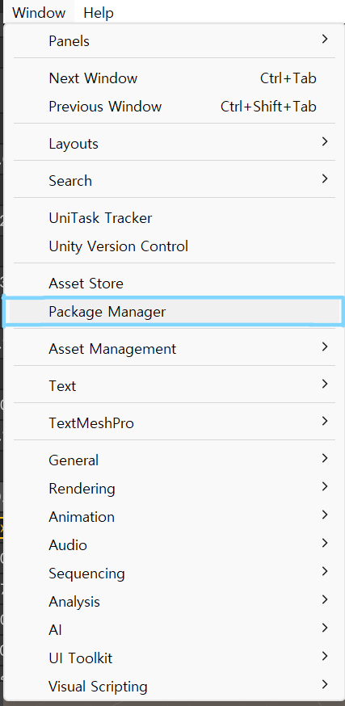
Task: Expand the Layouts submenu
Action: (x=174, y=144)
